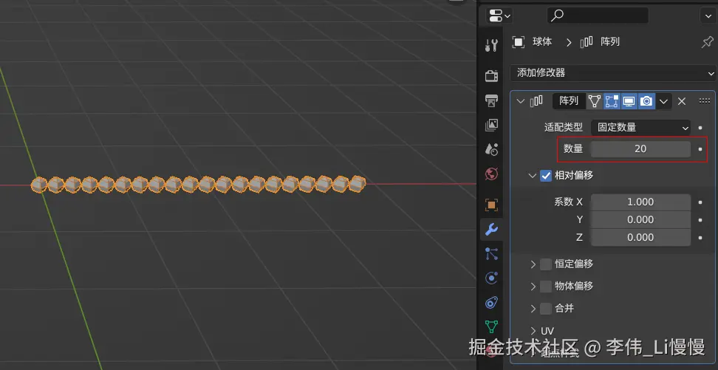Image resolution: width=718 pixels, height=370 pixels.
Task: Animate the 数量 property dot
Action: pyautogui.click(x=700, y=149)
